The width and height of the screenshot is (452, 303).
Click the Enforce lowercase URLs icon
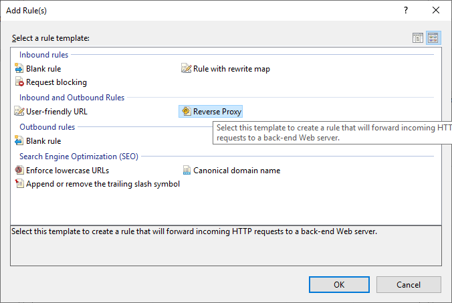[19, 171]
